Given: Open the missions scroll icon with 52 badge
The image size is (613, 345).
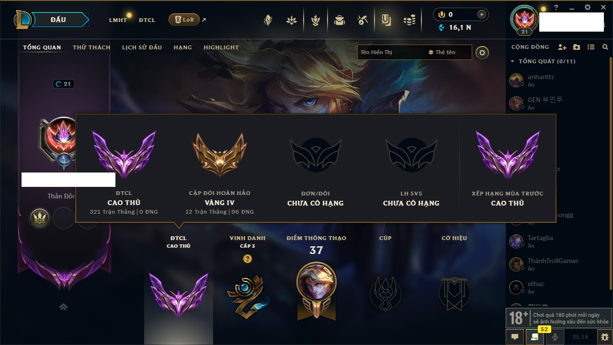Looking at the screenshot, I should point(535,337).
